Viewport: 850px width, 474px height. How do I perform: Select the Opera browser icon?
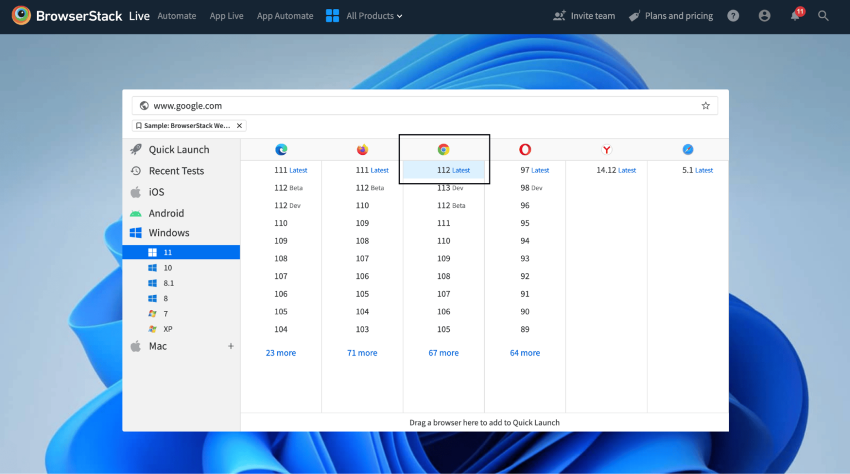click(525, 149)
